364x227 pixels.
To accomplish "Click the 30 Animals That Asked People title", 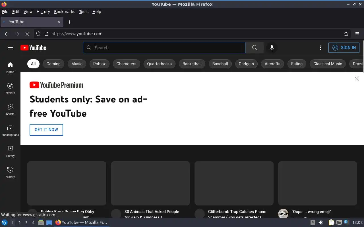I will [x=152, y=214].
